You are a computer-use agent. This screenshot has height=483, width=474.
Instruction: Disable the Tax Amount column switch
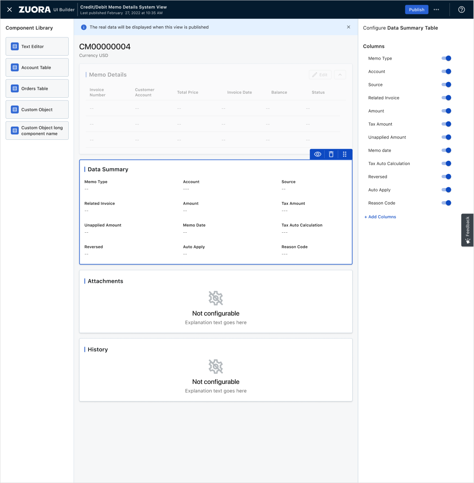(446, 124)
